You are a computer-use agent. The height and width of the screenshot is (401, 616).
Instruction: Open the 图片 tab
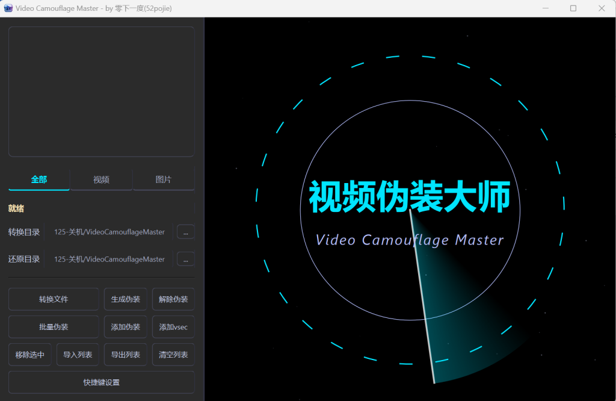click(x=164, y=179)
